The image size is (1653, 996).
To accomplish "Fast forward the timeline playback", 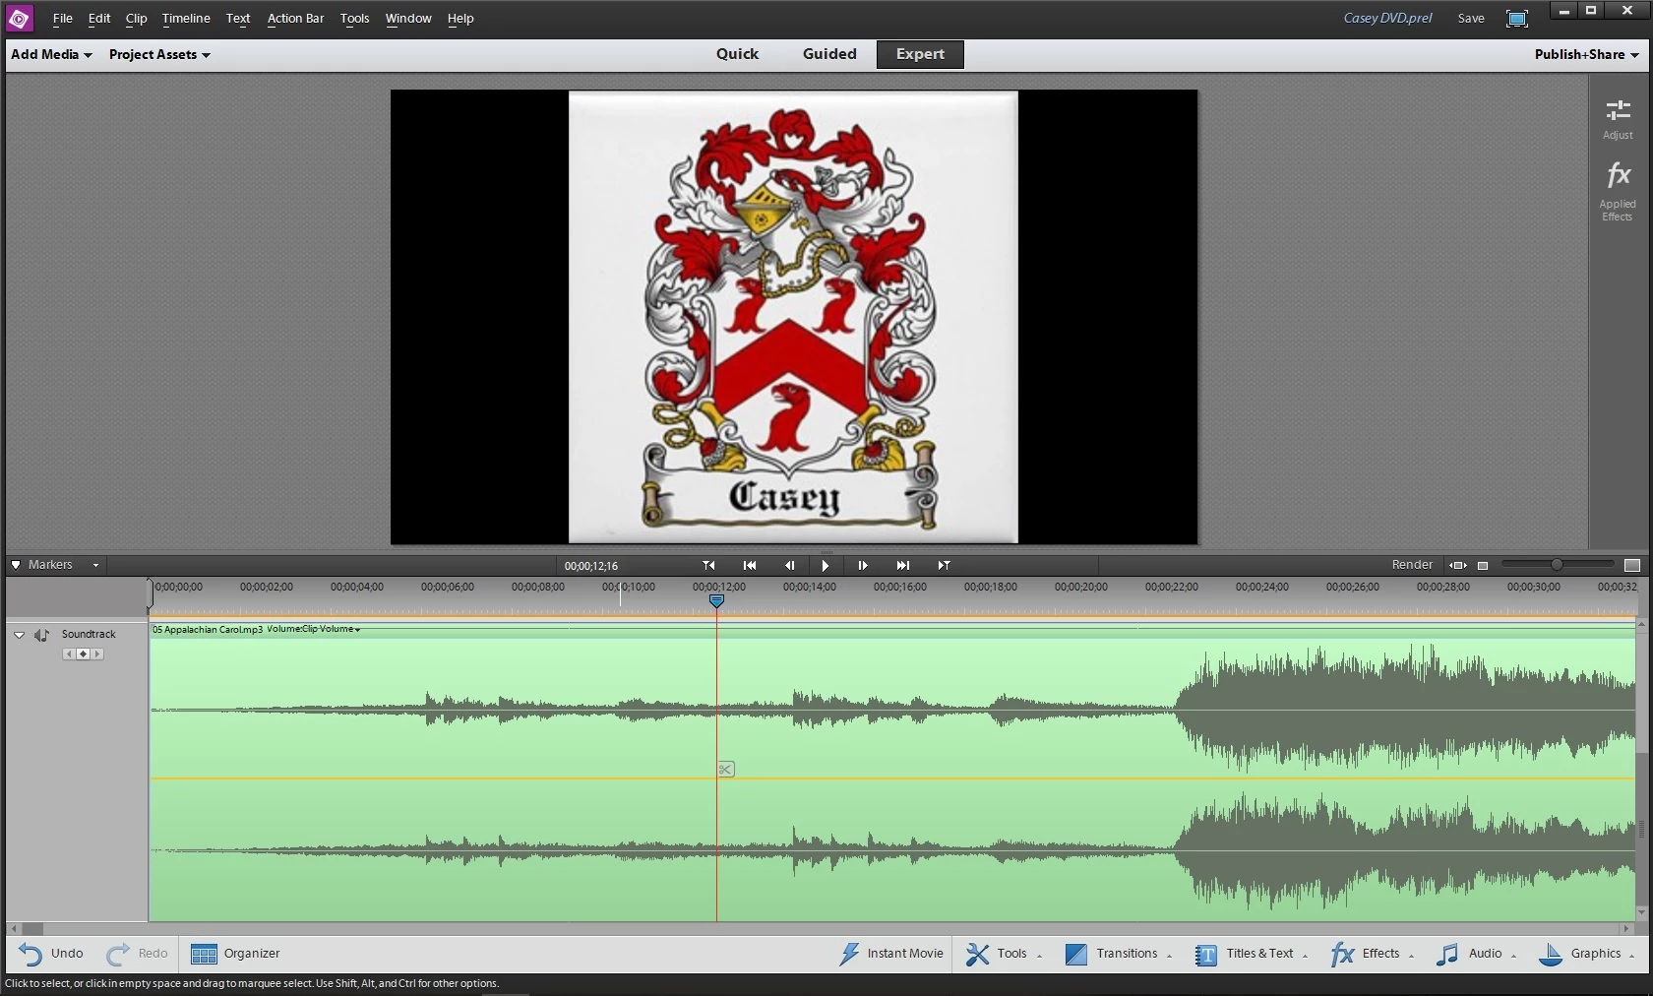I will (x=902, y=565).
